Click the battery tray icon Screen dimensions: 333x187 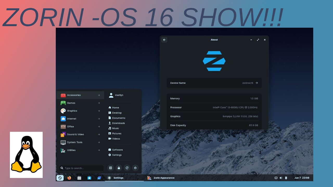point(286,178)
